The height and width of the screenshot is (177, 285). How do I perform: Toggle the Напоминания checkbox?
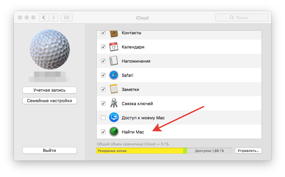click(x=103, y=61)
